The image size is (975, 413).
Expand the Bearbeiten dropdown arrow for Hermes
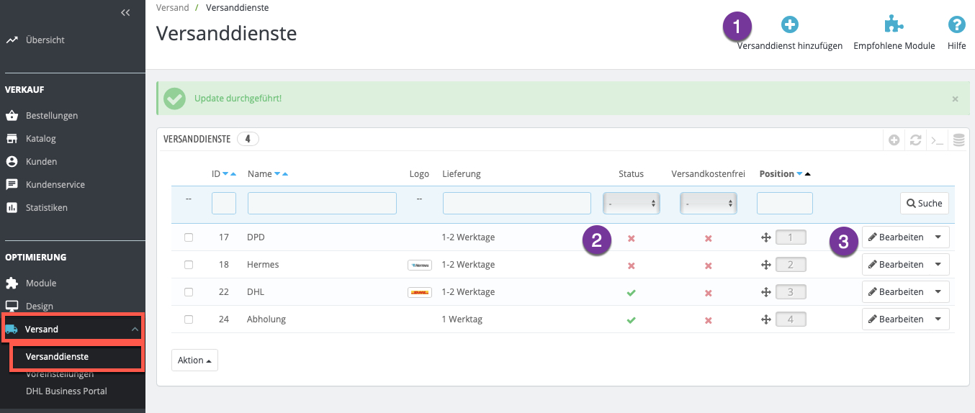938,265
